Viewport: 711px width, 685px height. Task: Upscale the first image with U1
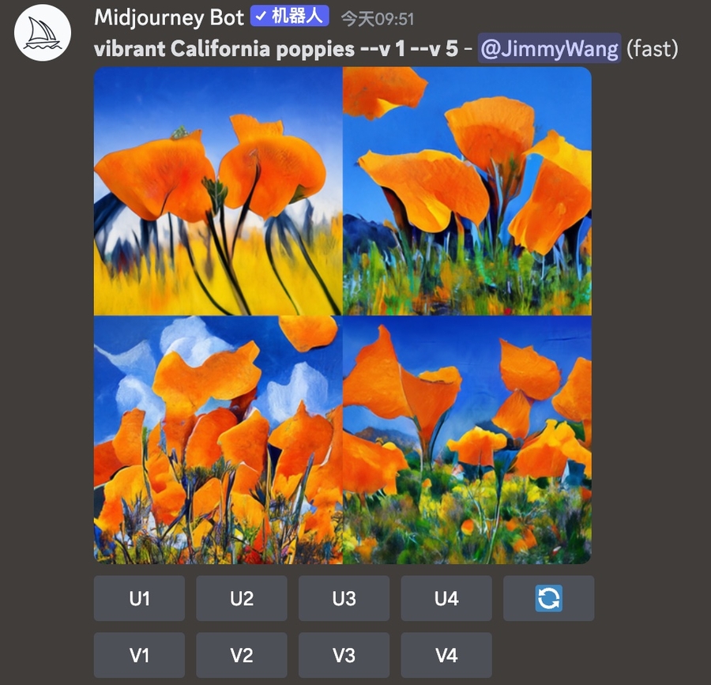coord(139,598)
